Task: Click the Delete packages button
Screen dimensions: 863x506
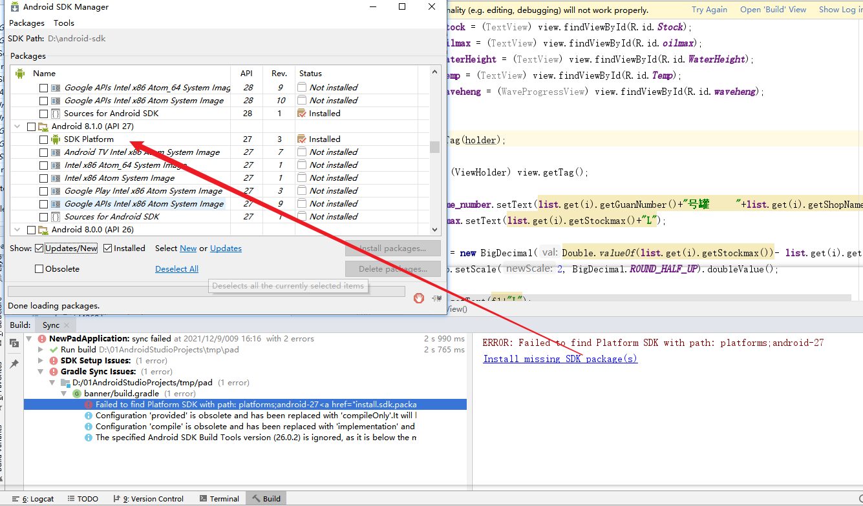Action: [x=393, y=269]
